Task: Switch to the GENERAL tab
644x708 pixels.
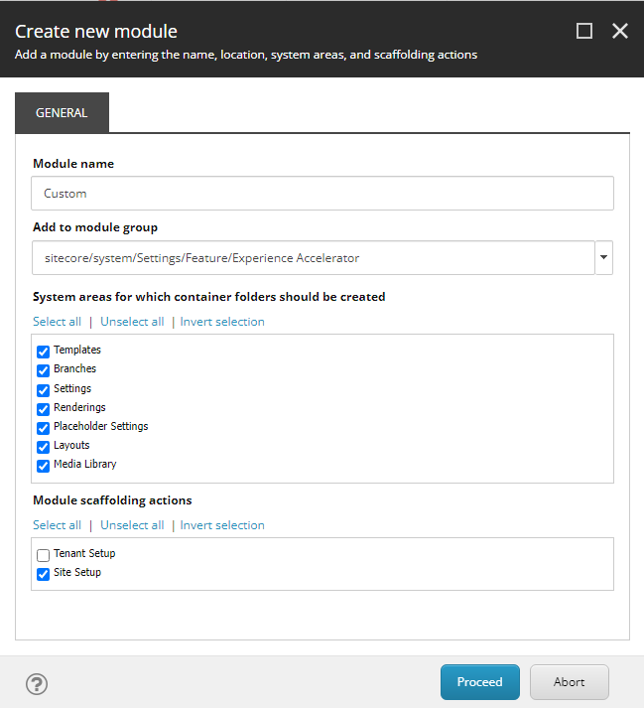Action: tap(62, 113)
